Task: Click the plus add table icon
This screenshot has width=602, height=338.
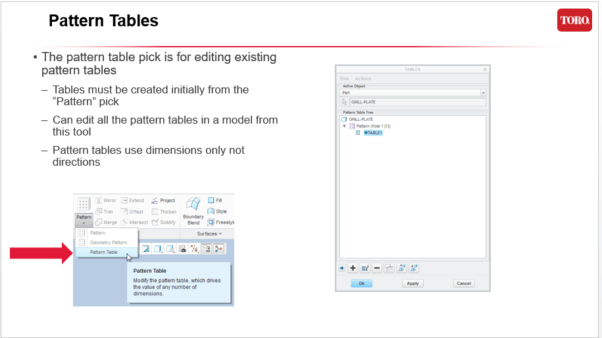Action: pos(353,268)
